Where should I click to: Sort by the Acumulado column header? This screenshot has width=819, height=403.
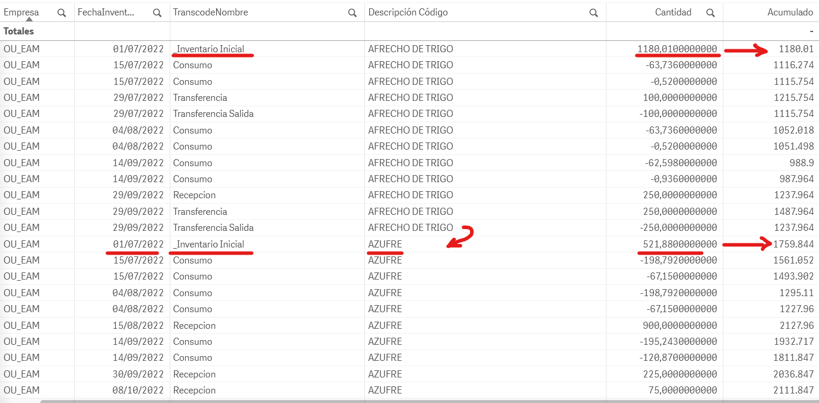coord(789,12)
